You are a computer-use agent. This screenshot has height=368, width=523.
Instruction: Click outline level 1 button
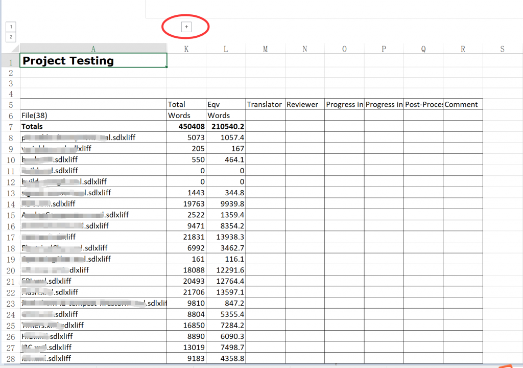(11, 27)
